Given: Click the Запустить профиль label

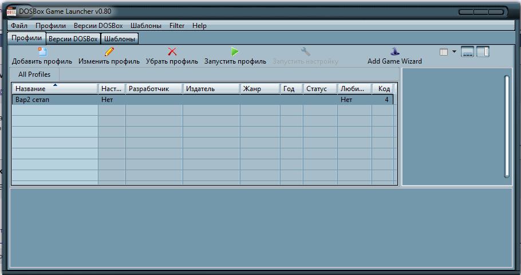Looking at the screenshot, I should coord(235,61).
